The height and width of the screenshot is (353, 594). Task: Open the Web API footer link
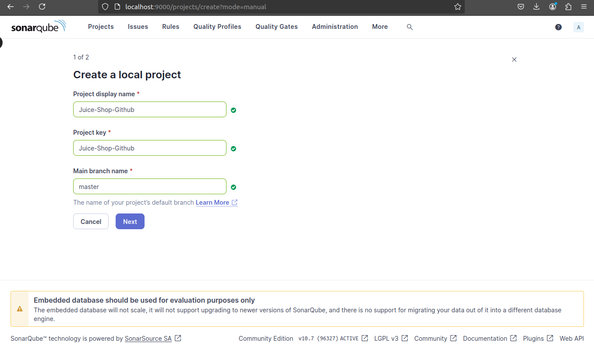[572, 338]
